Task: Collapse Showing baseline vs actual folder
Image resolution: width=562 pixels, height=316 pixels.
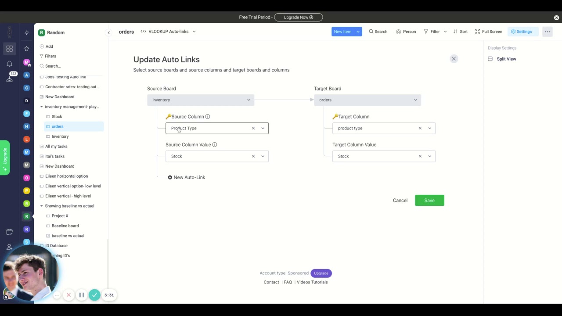Action: click(x=42, y=206)
